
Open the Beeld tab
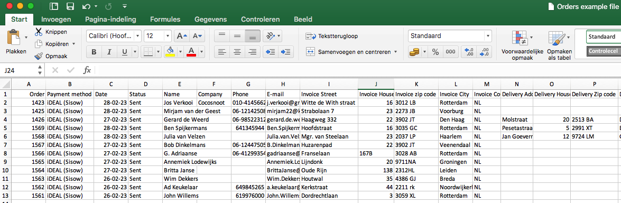pos(303,19)
